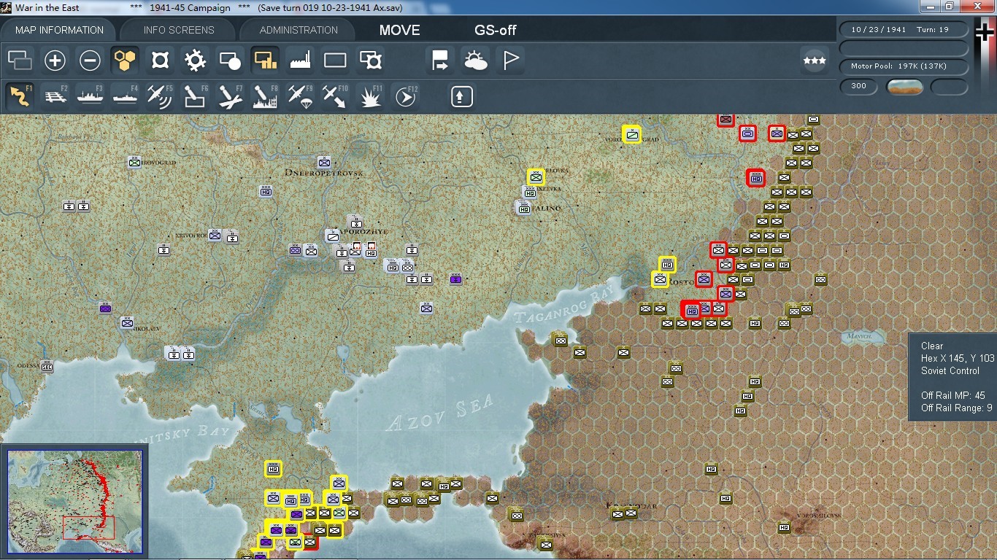997x560 pixels.
Task: Click the flag-with-arrow icon
Action: point(440,60)
